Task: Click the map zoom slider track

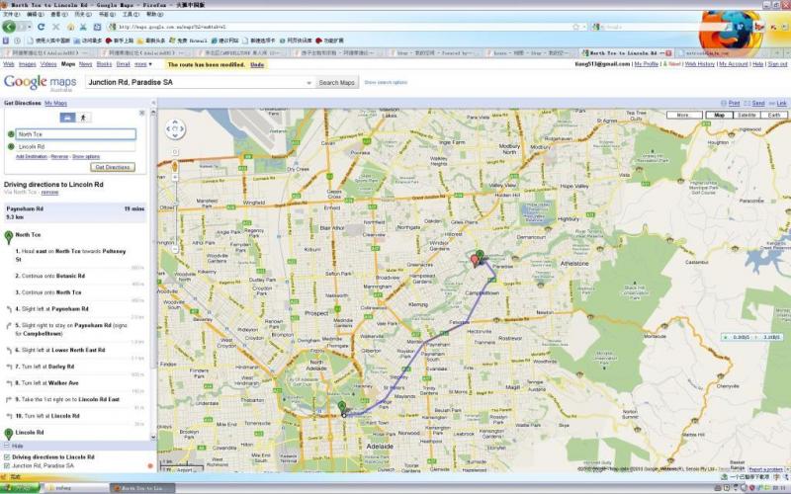Action: point(175,198)
